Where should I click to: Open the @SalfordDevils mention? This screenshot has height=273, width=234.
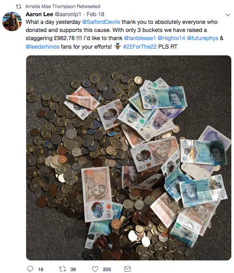click(x=101, y=22)
